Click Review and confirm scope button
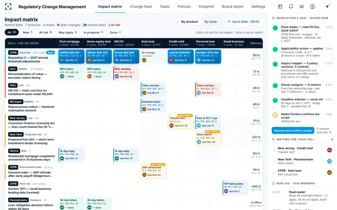 pyautogui.click(x=293, y=130)
